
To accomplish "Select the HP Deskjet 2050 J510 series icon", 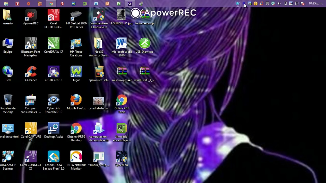I will pos(76,19).
